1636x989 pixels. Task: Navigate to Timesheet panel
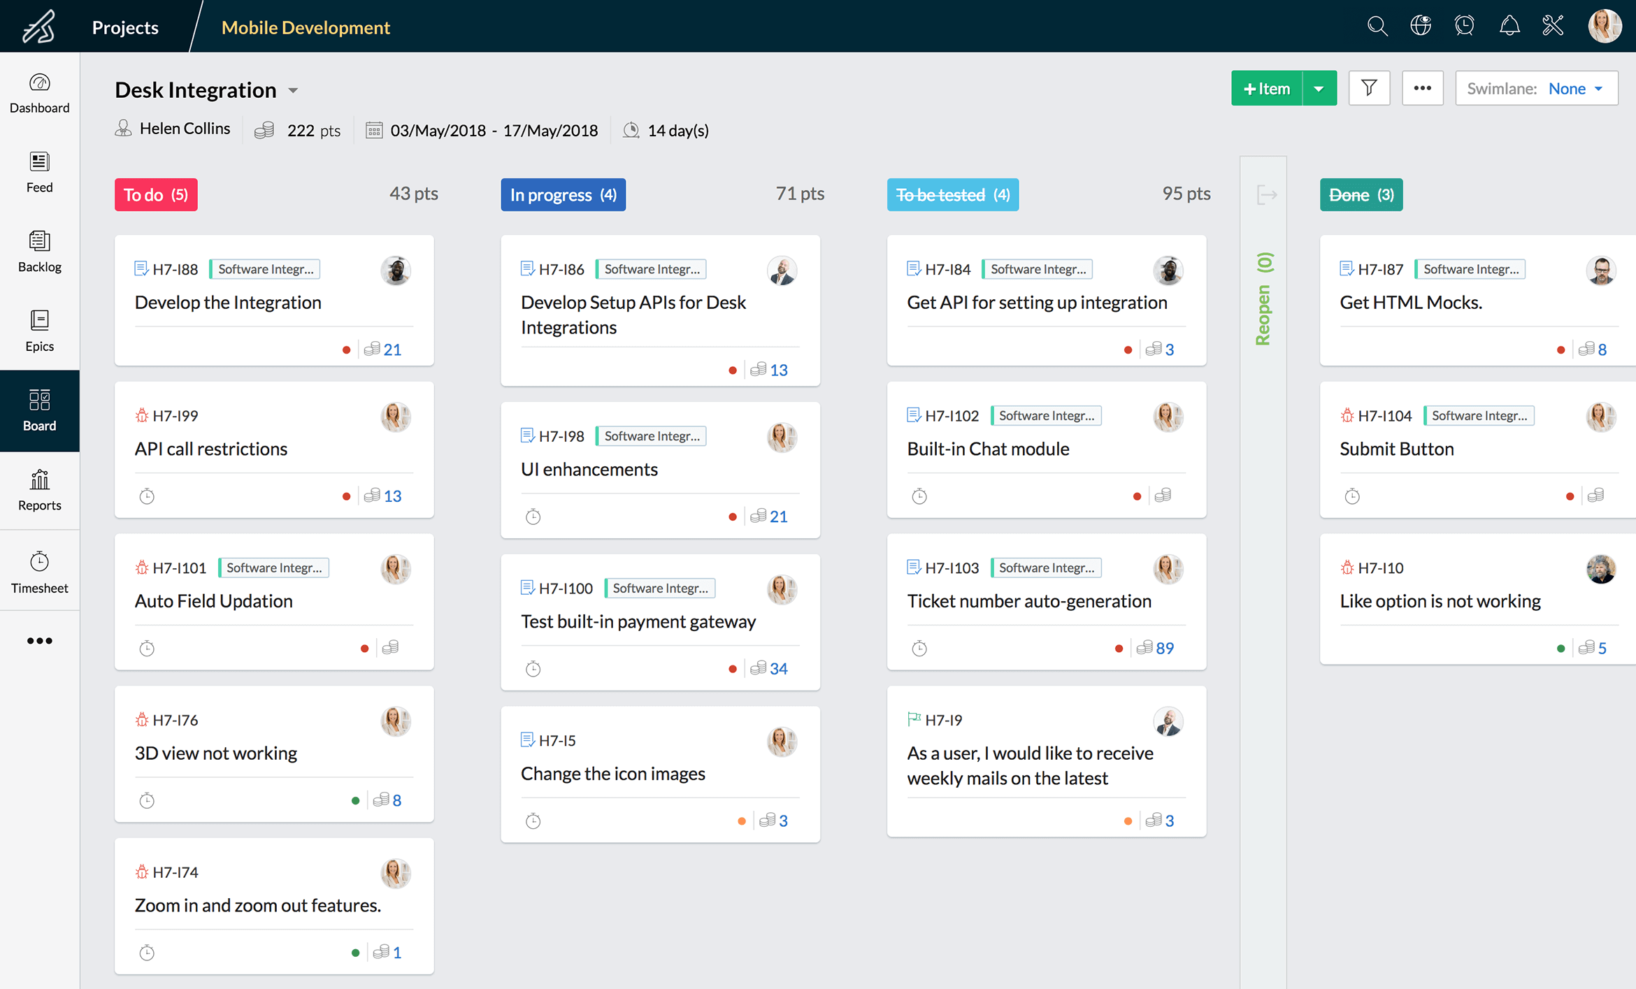(x=38, y=572)
